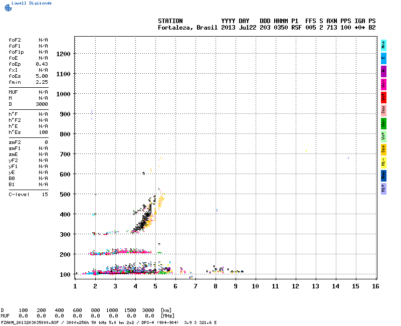Click the time value 0350 in header

281,28
